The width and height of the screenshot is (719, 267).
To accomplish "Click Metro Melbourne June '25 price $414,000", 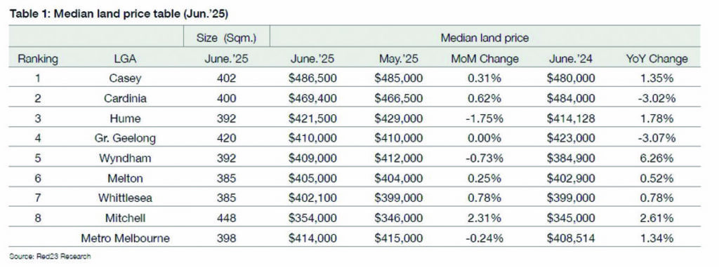I will [x=312, y=238].
